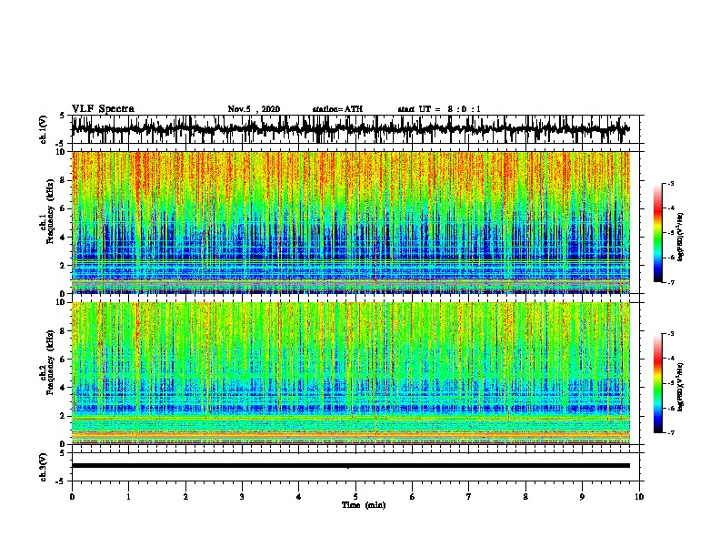Click inside the ch.1 spectrogram panel
This screenshot has width=720, height=557.
(351, 222)
